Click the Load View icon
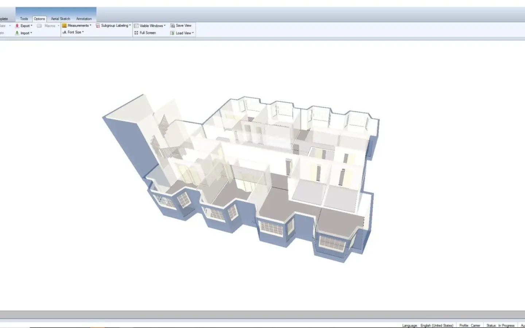This screenshot has width=525, height=328. 172,33
